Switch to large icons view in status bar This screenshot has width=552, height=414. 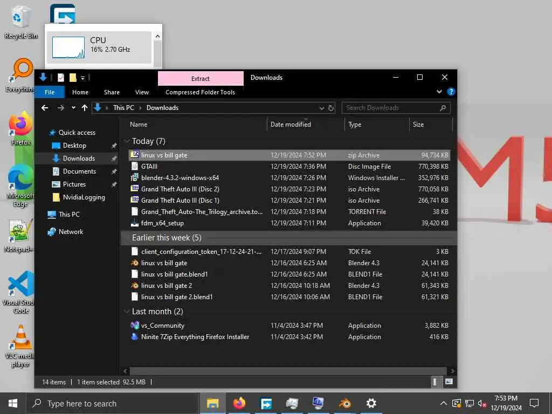tap(449, 382)
